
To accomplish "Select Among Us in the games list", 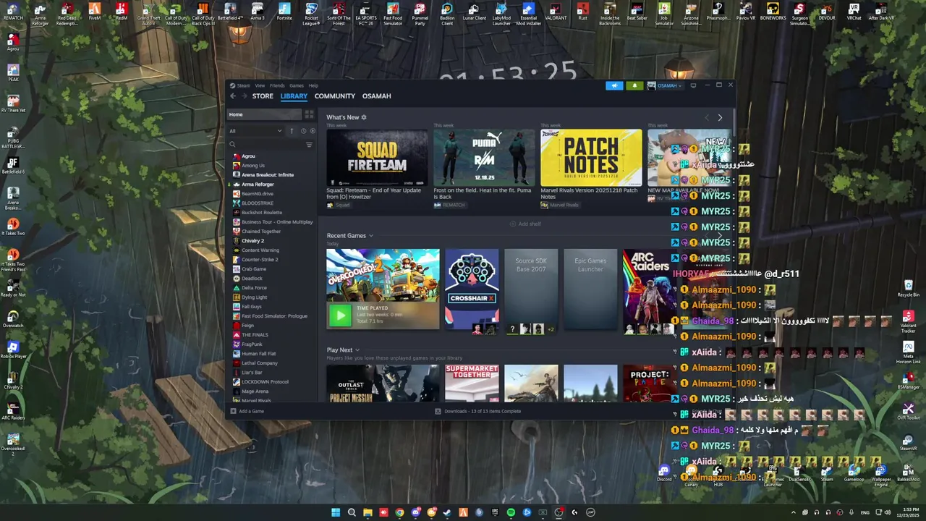I will pyautogui.click(x=253, y=166).
